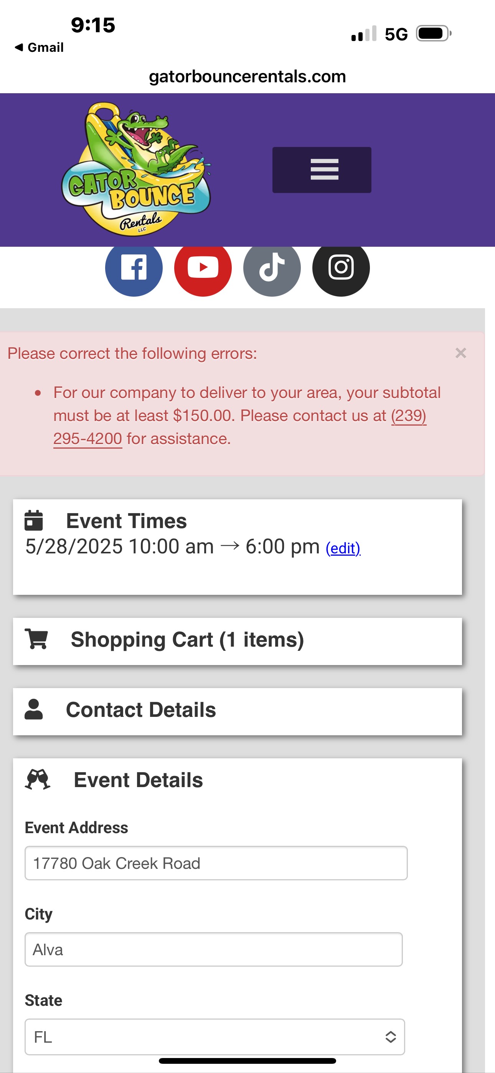Click the edit link for event times
This screenshot has height=1073, width=495.
tap(343, 548)
